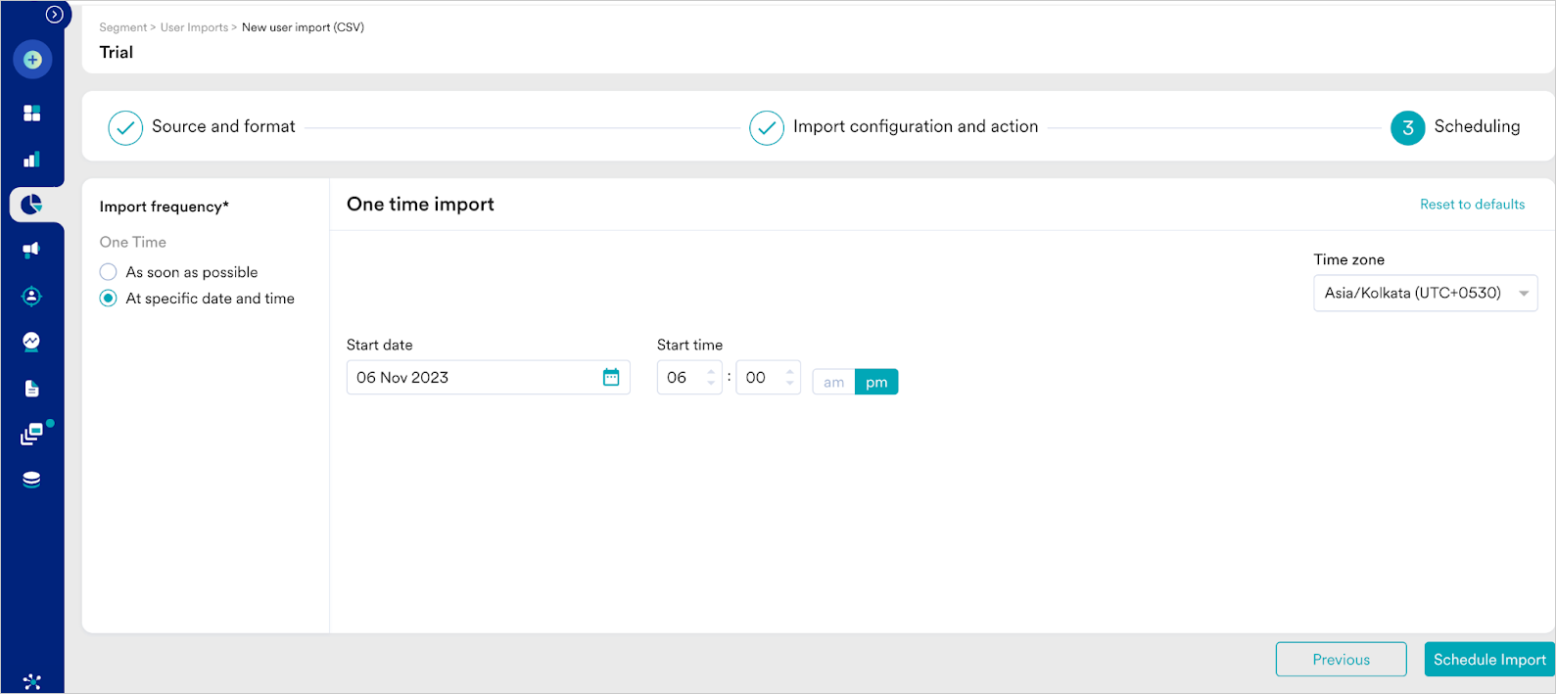Go to 'Import configuration and action' step
Image resolution: width=1556 pixels, height=694 pixels.
(x=767, y=127)
